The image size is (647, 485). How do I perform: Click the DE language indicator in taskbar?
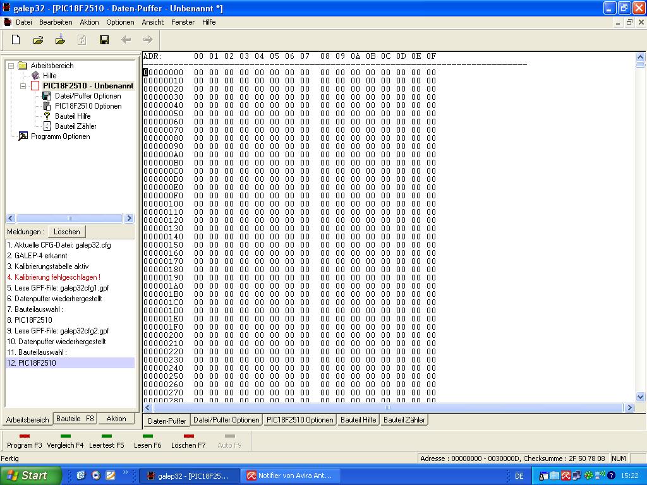click(519, 476)
